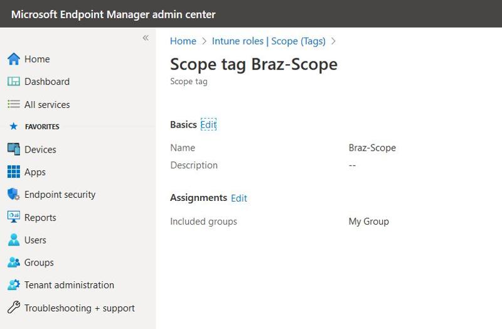
Task: Click the Users person icon
Action: click(x=14, y=240)
